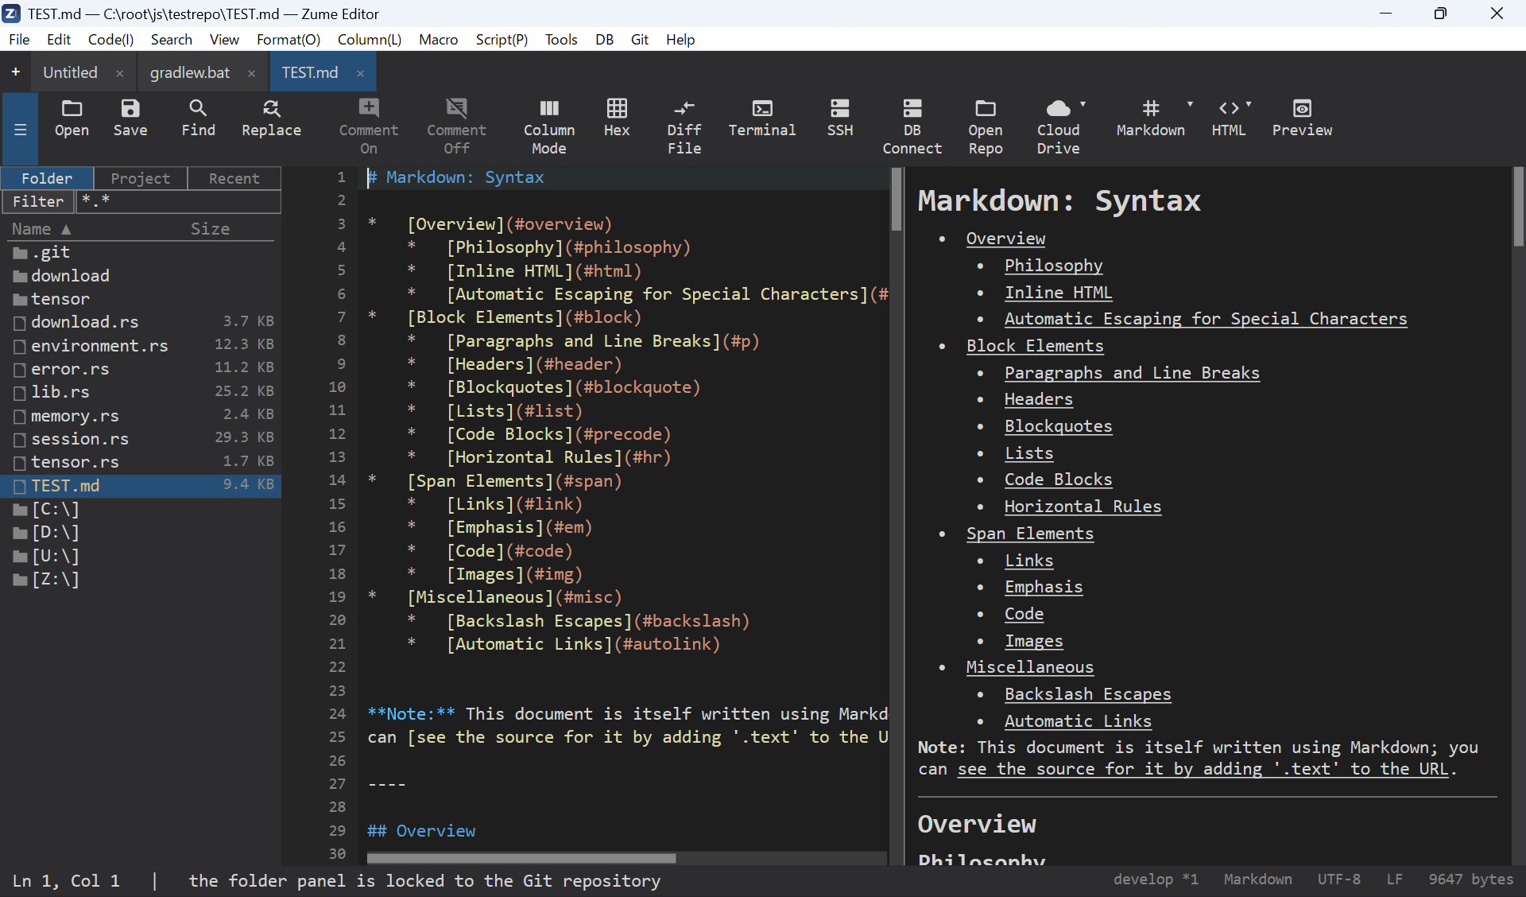
Task: Click the Comment Off icon
Action: click(456, 126)
